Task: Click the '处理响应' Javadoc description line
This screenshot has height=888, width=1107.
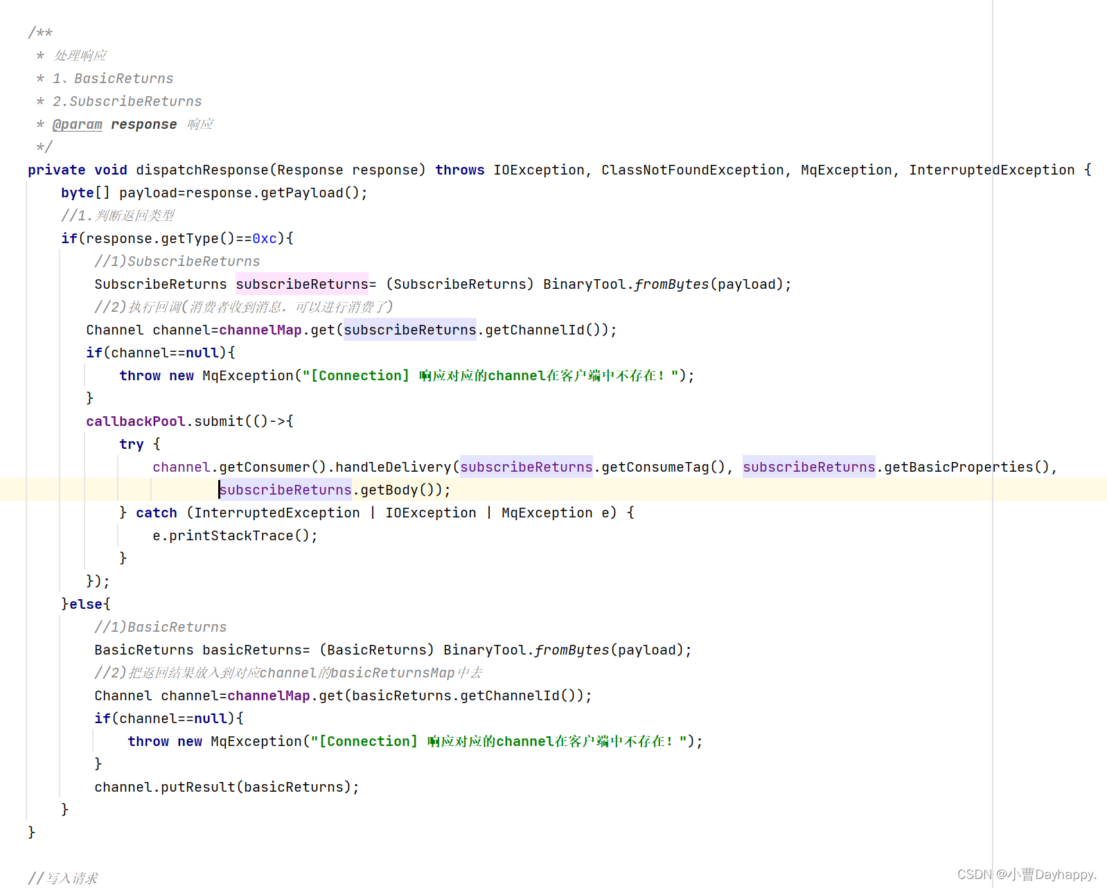Action: 80,55
